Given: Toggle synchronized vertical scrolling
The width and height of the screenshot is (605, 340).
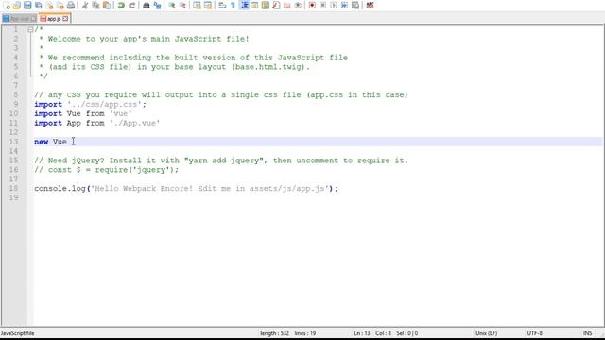Looking at the screenshot, I should click(x=197, y=5).
